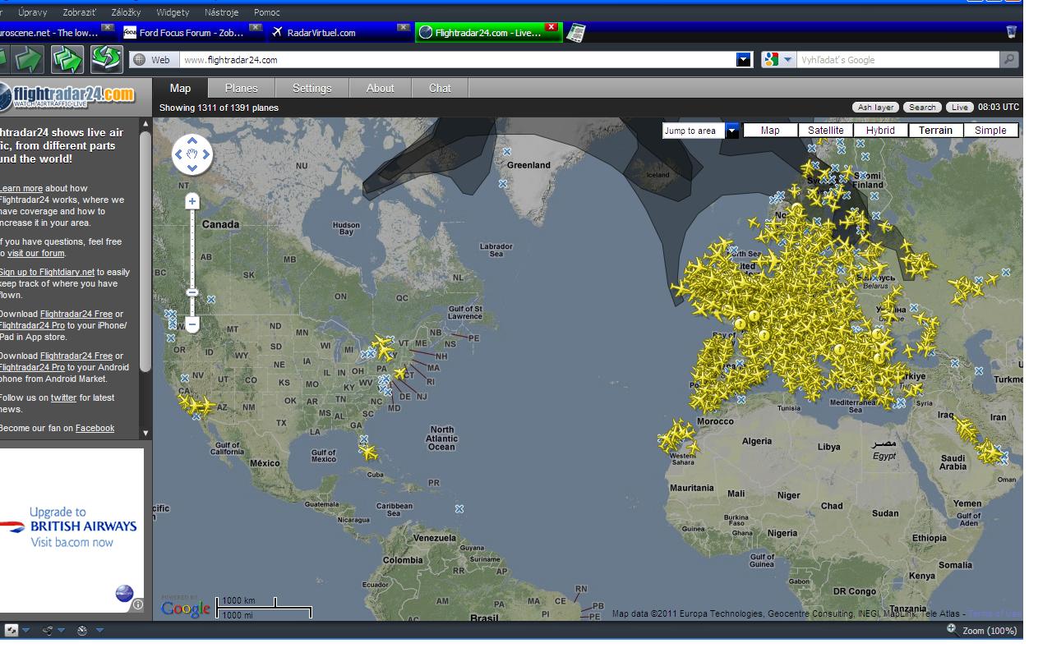Click the browser reload green arrows icon
1052x657 pixels.
pyautogui.click(x=107, y=59)
